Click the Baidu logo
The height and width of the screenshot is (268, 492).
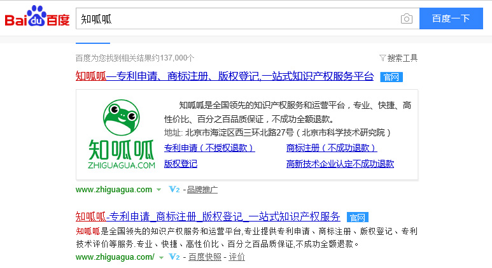(37, 16)
